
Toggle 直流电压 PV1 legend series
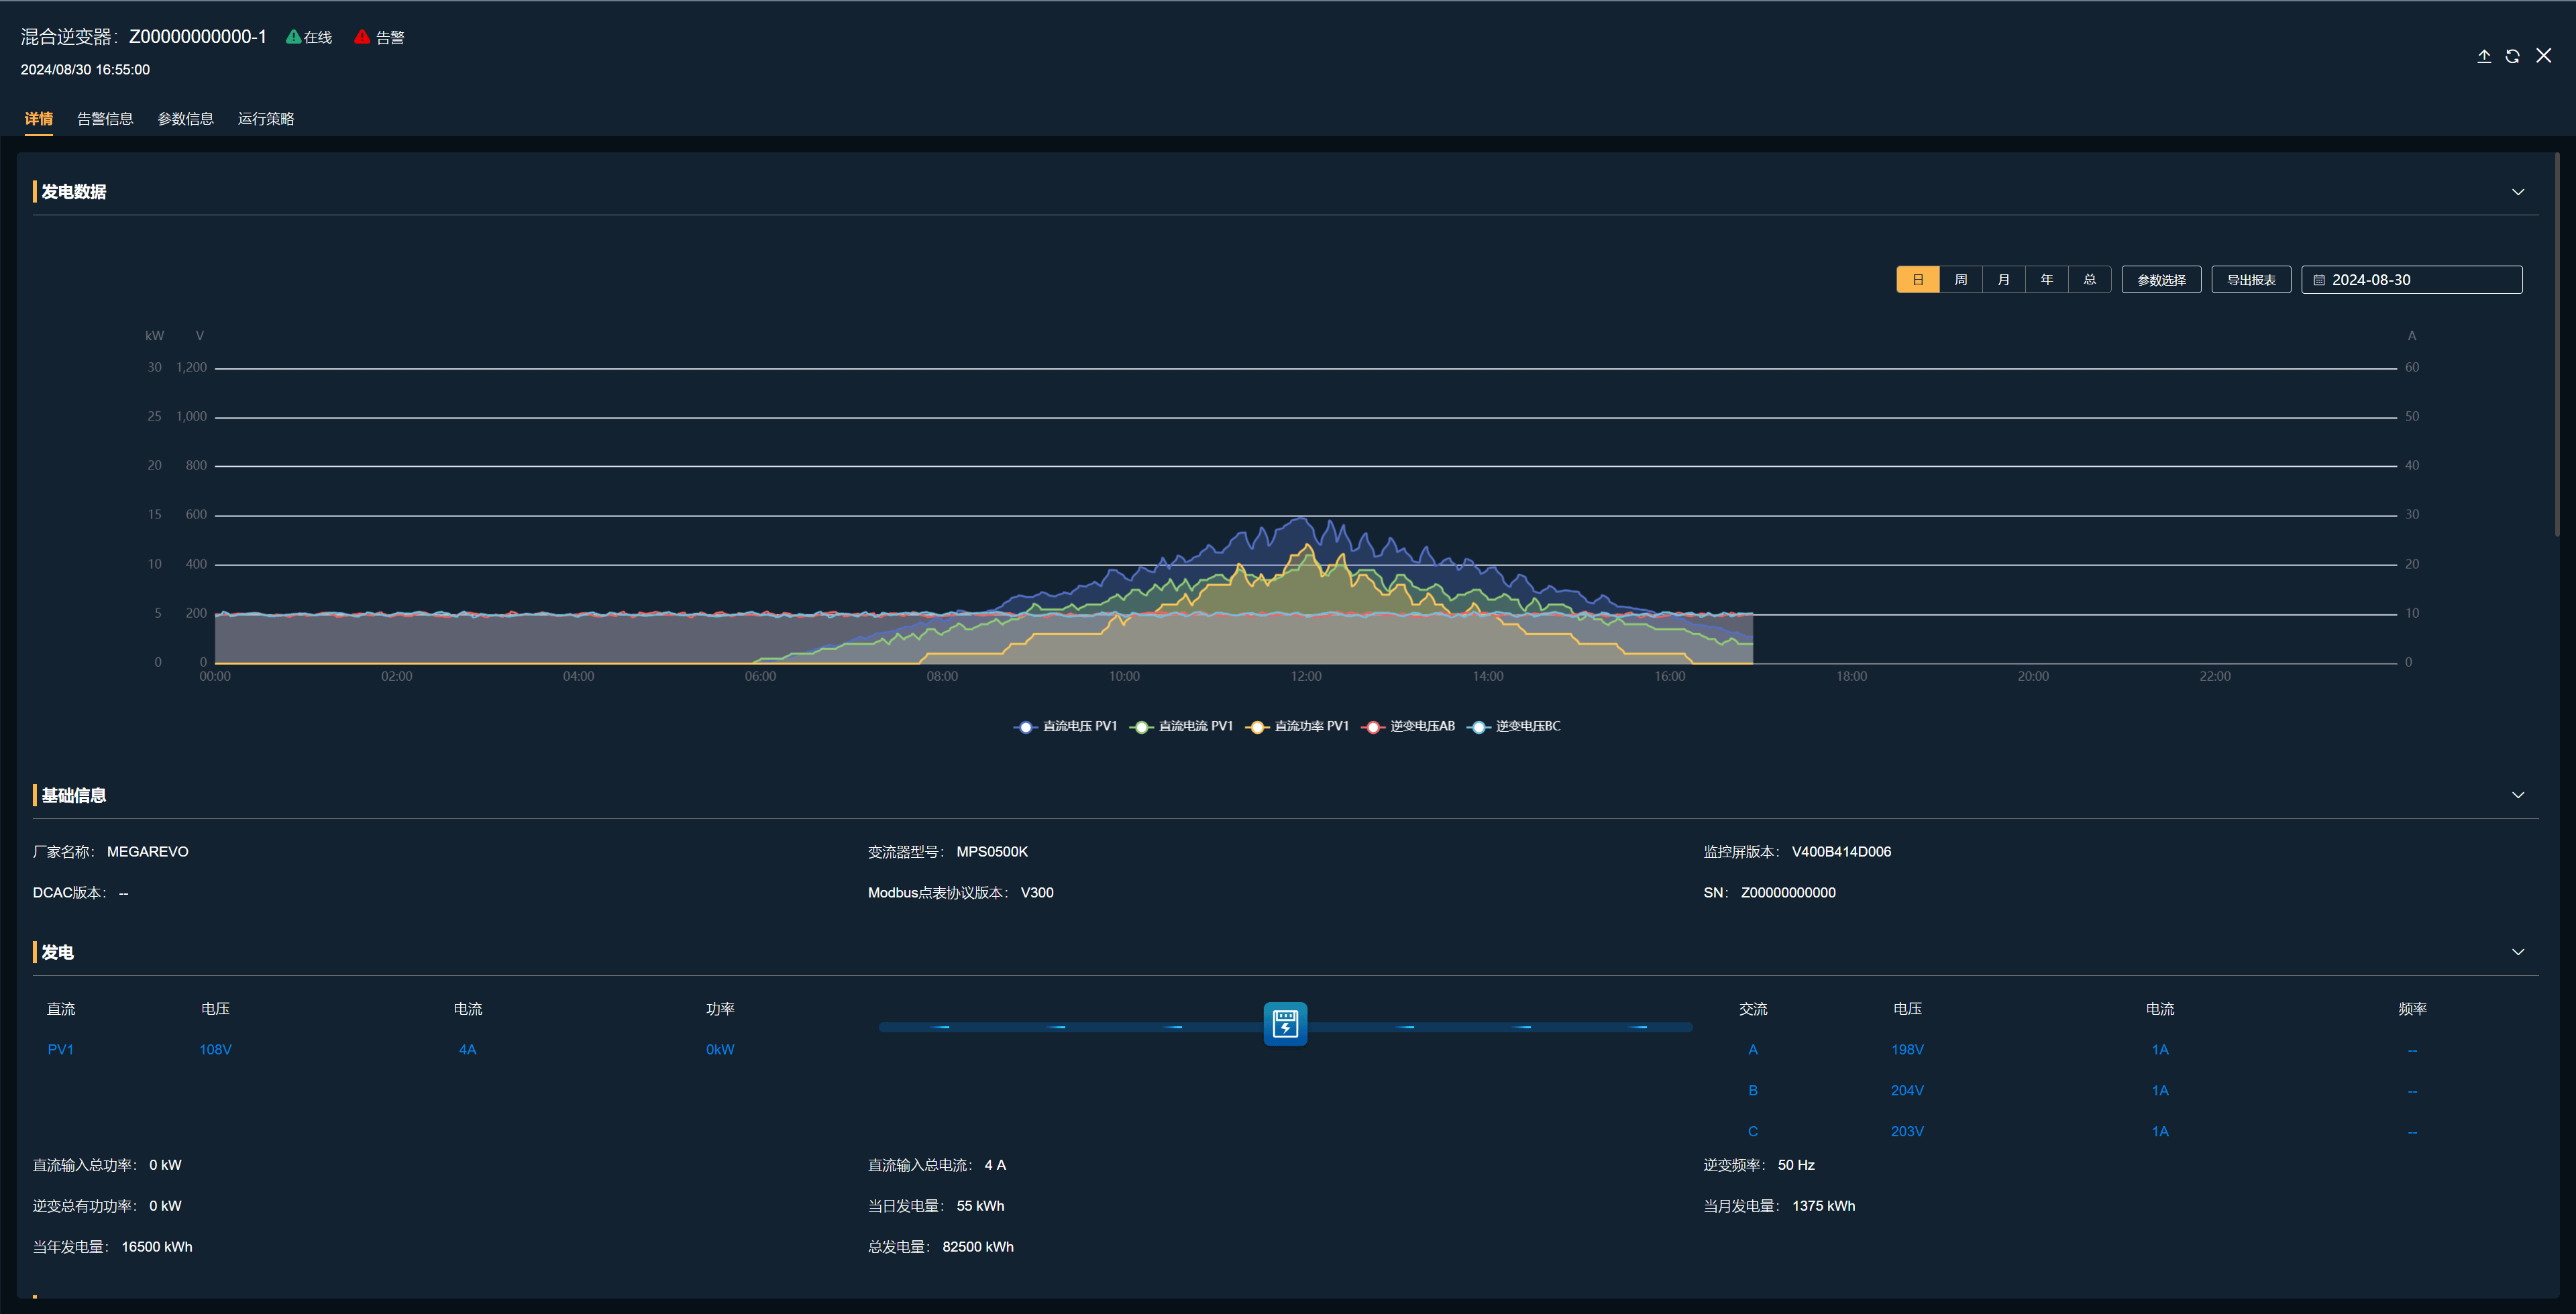click(x=1065, y=727)
